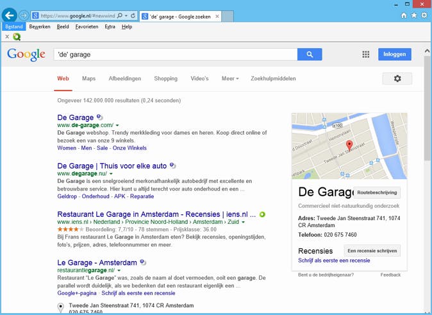Expand dropdown arrow after www.de-garage.com/
Viewport: 432px width, 315px height.
tap(117, 126)
